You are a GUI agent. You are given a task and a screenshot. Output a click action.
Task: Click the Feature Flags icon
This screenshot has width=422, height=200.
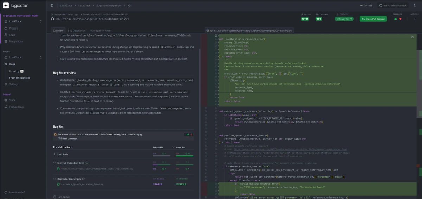pos(6,107)
